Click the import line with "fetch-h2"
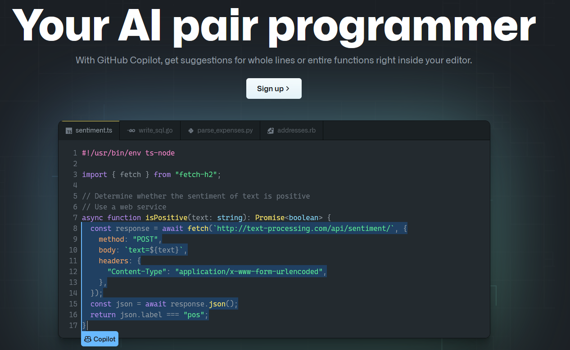The height and width of the screenshot is (350, 570). pos(152,174)
